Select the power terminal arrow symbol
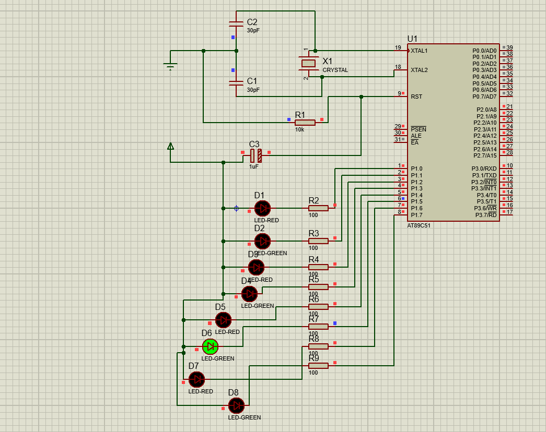 (170, 147)
